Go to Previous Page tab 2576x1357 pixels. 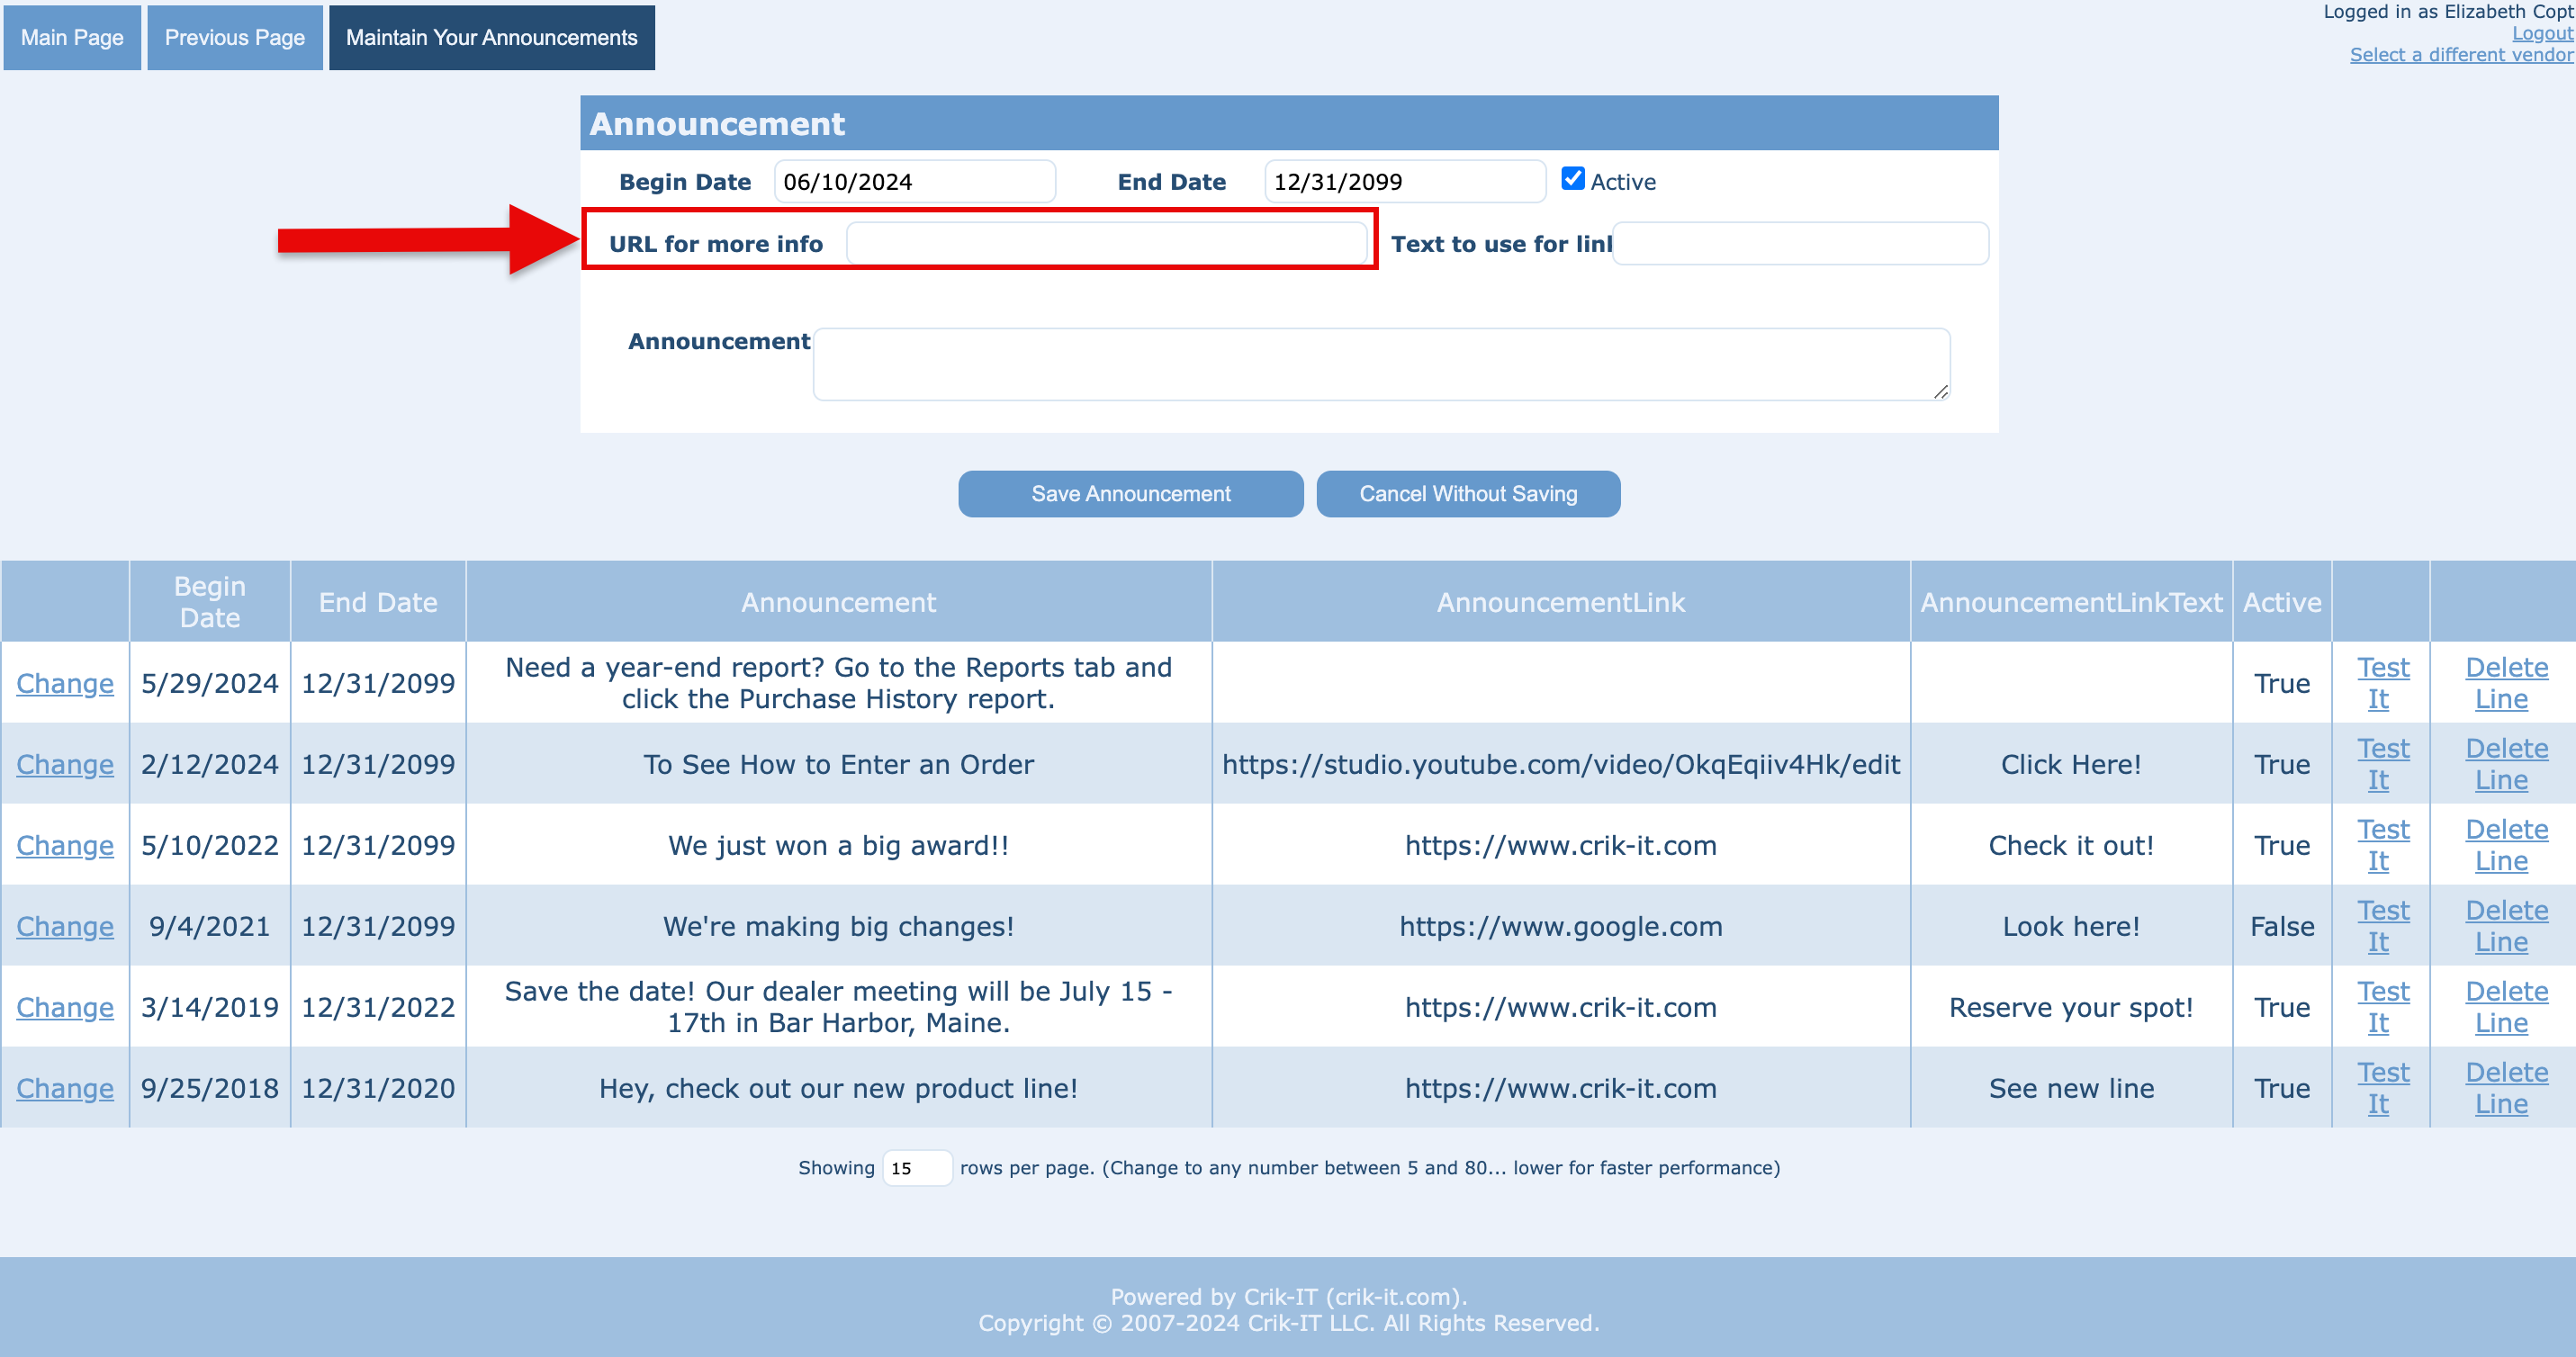point(234,38)
